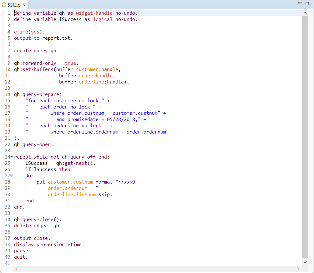Click line number 22 in the gutter
The height and width of the screenshot is (273, 314).
(8, 144)
